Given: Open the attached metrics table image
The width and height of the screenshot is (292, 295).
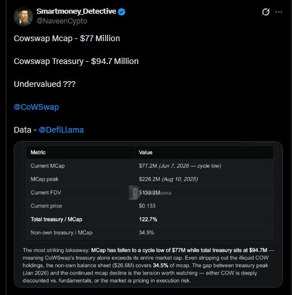Looking at the screenshot, I should [x=148, y=214].
